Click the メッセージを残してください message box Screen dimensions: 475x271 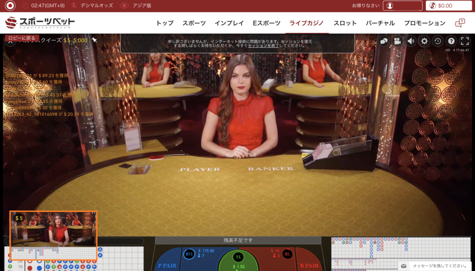(x=436, y=266)
